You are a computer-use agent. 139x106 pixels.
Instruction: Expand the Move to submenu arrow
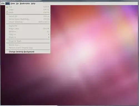tap(49, 37)
